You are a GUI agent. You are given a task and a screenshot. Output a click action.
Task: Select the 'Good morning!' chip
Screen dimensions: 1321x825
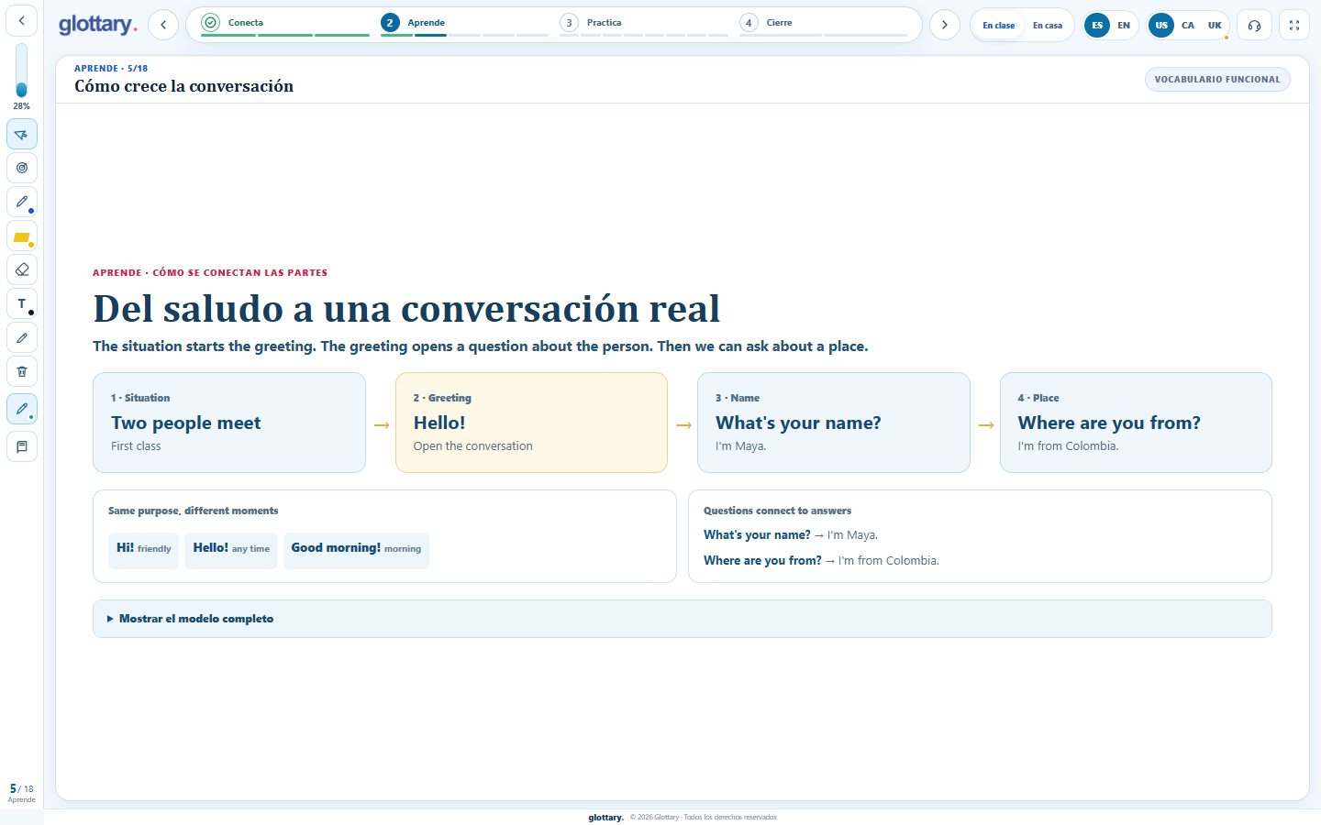[356, 551]
